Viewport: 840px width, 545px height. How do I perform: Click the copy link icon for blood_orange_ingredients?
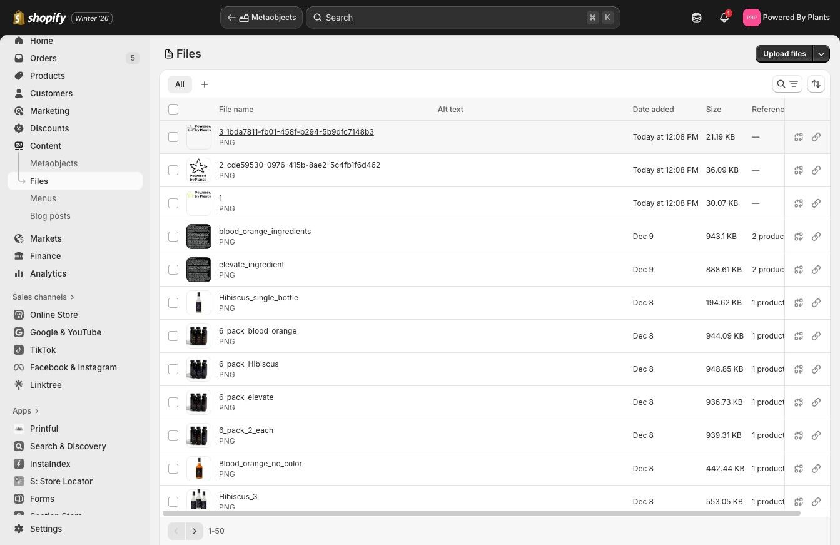(816, 237)
